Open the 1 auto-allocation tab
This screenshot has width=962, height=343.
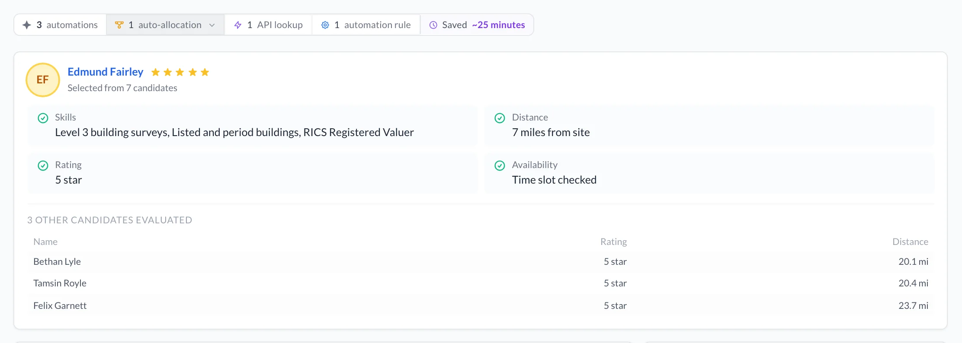tap(165, 25)
